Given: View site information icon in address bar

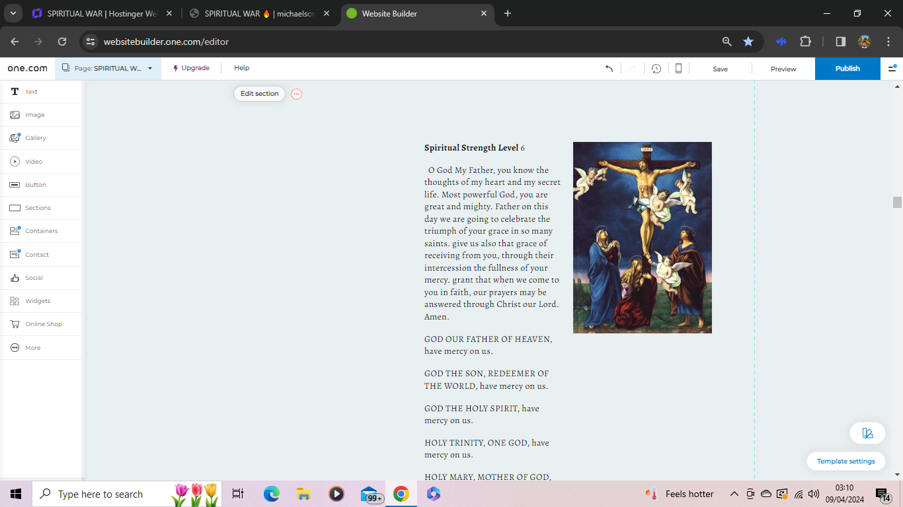Looking at the screenshot, I should (91, 42).
